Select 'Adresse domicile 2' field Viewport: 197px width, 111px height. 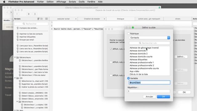(x=150, y=54)
